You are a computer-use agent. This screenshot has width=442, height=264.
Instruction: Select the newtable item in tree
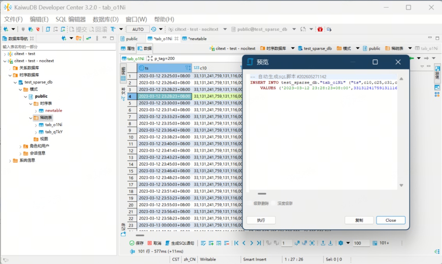(53, 111)
